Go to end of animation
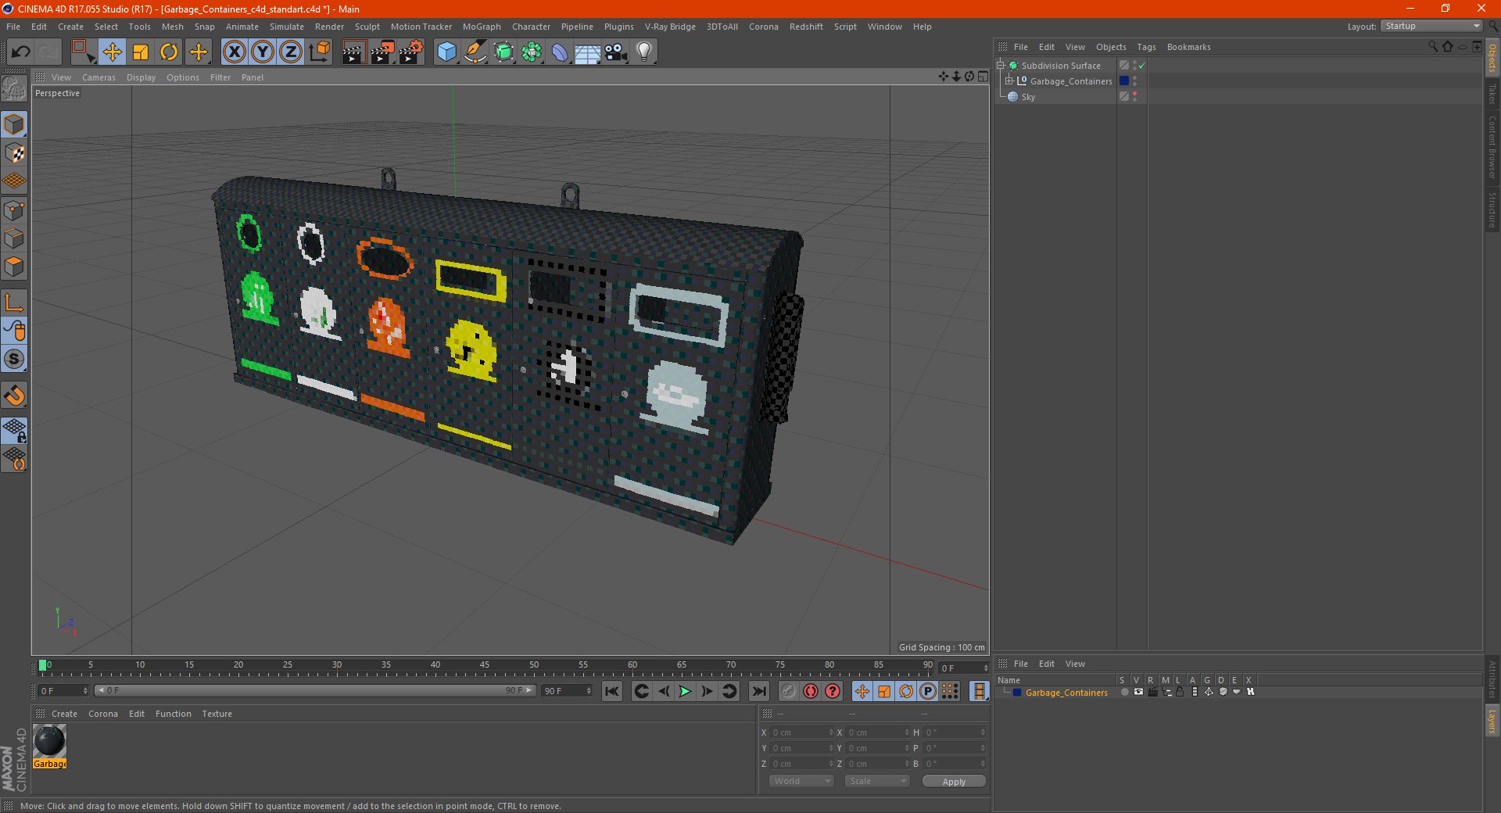This screenshot has height=813, width=1501. tap(758, 691)
